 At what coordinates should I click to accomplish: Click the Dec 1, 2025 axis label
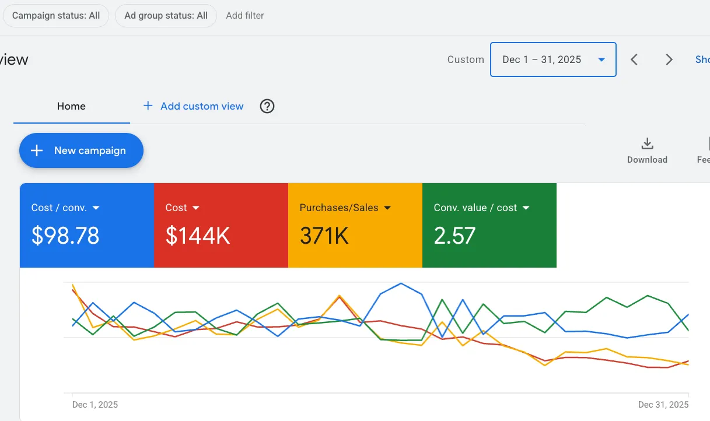pyautogui.click(x=95, y=405)
